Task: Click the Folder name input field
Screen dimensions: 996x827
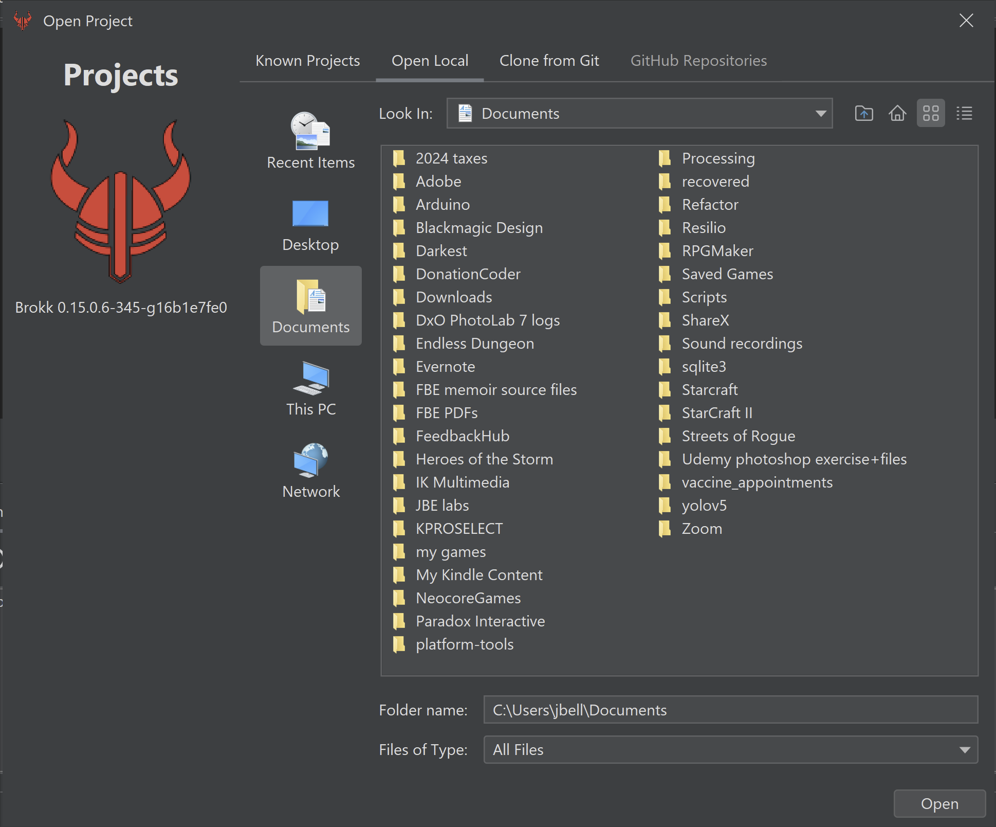Action: [x=730, y=710]
